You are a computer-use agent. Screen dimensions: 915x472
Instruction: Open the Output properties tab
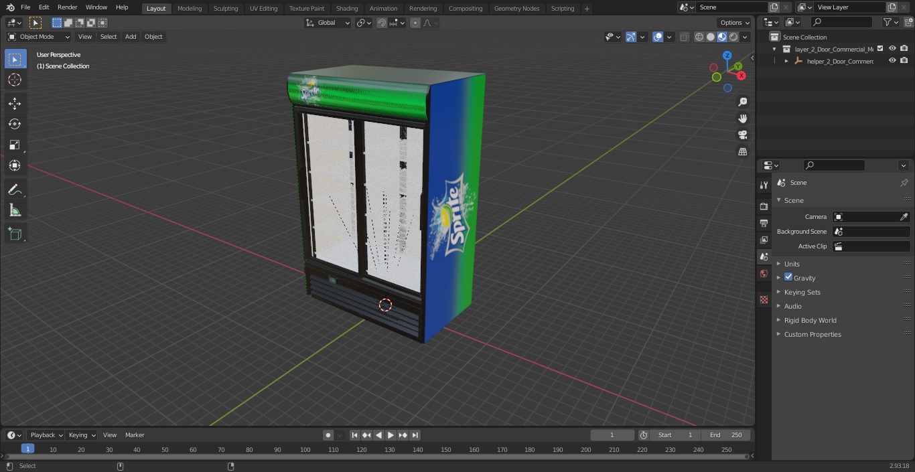coord(764,223)
